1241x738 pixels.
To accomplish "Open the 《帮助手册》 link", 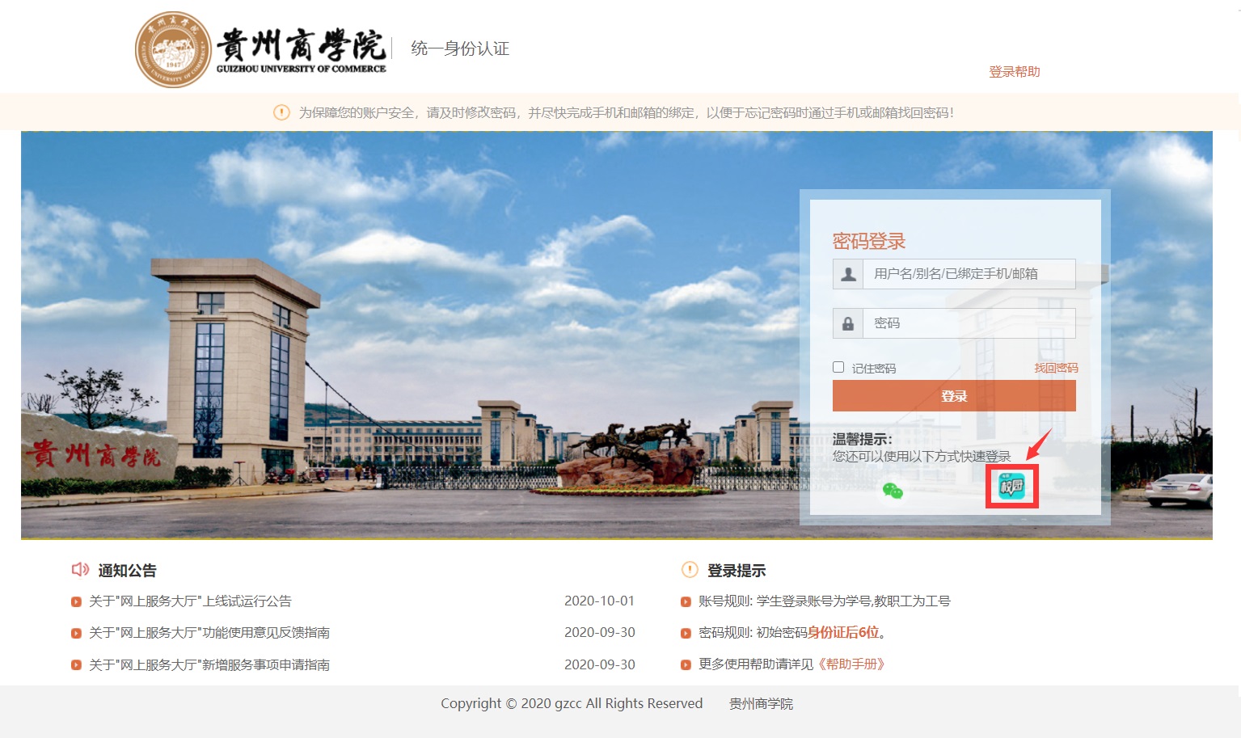I will 852,664.
